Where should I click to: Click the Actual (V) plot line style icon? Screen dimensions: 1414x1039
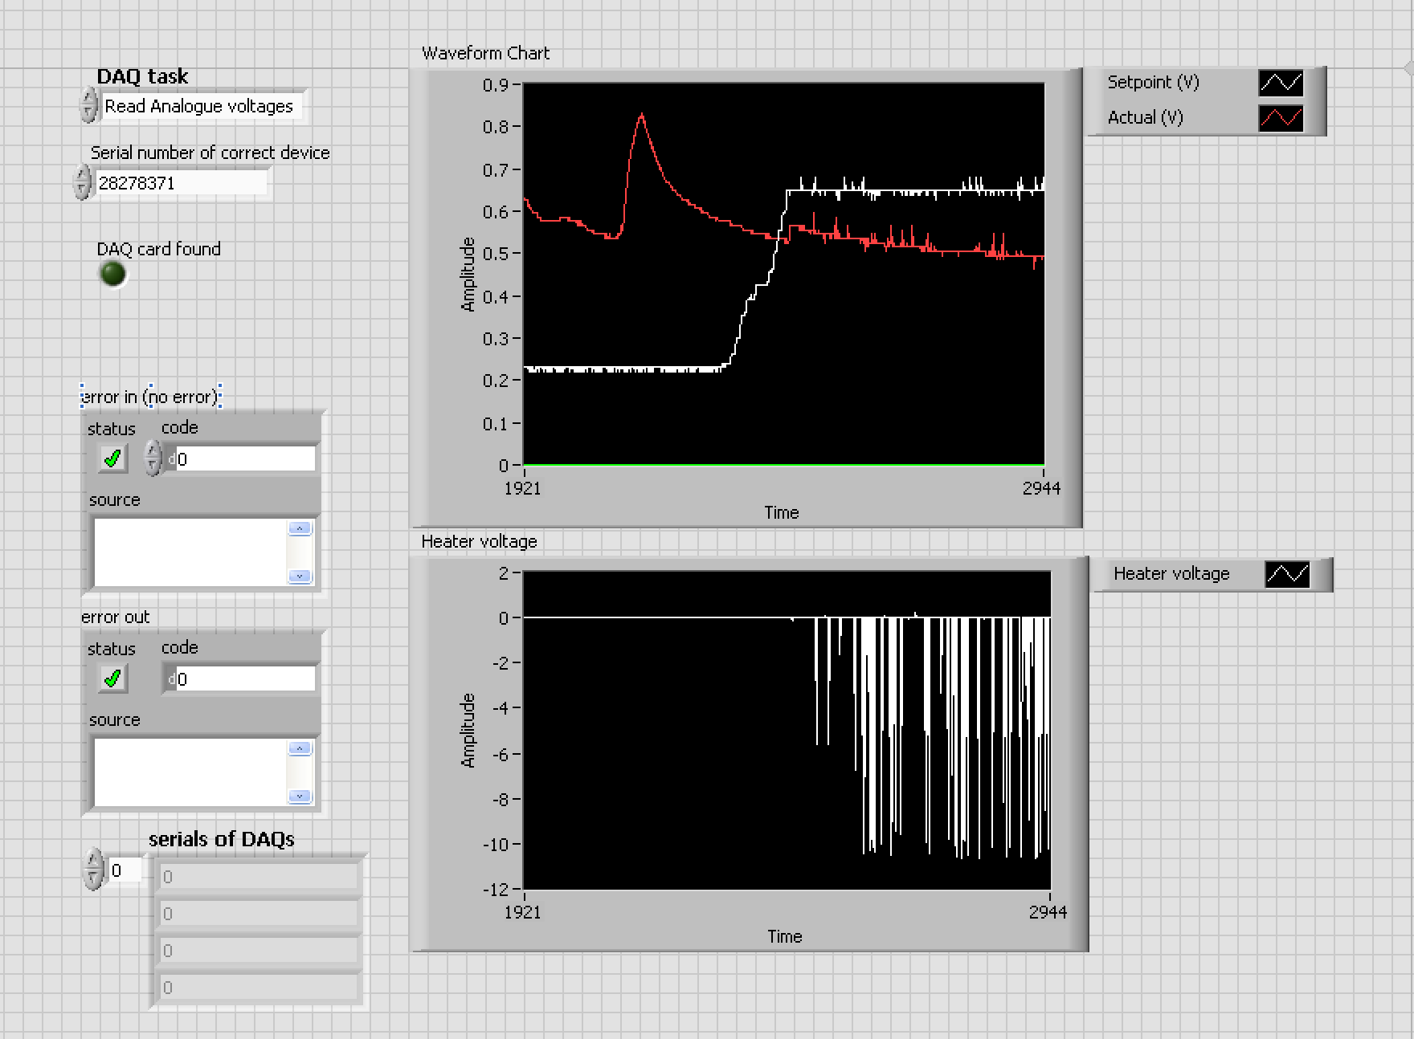pos(1283,117)
